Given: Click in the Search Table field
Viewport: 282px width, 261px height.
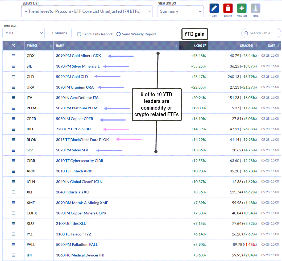Looking at the screenshot, I should click(261, 33).
